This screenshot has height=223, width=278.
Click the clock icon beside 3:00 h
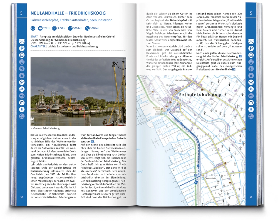54,28
